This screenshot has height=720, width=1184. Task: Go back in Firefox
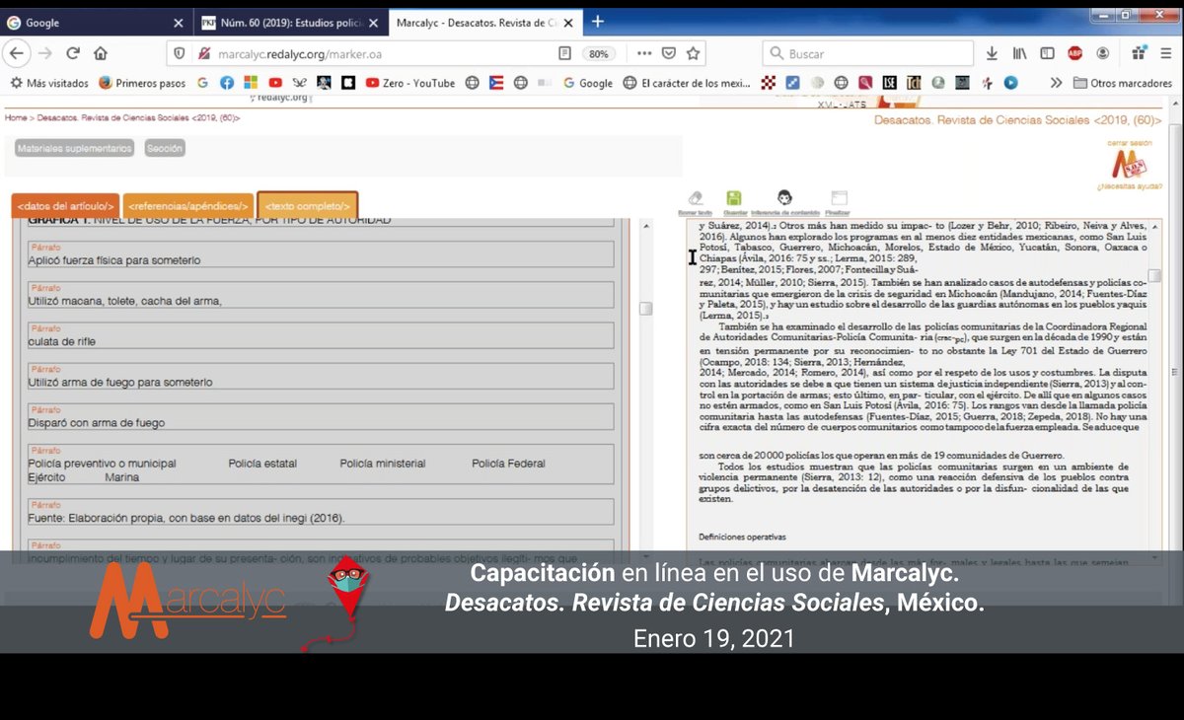[17, 53]
